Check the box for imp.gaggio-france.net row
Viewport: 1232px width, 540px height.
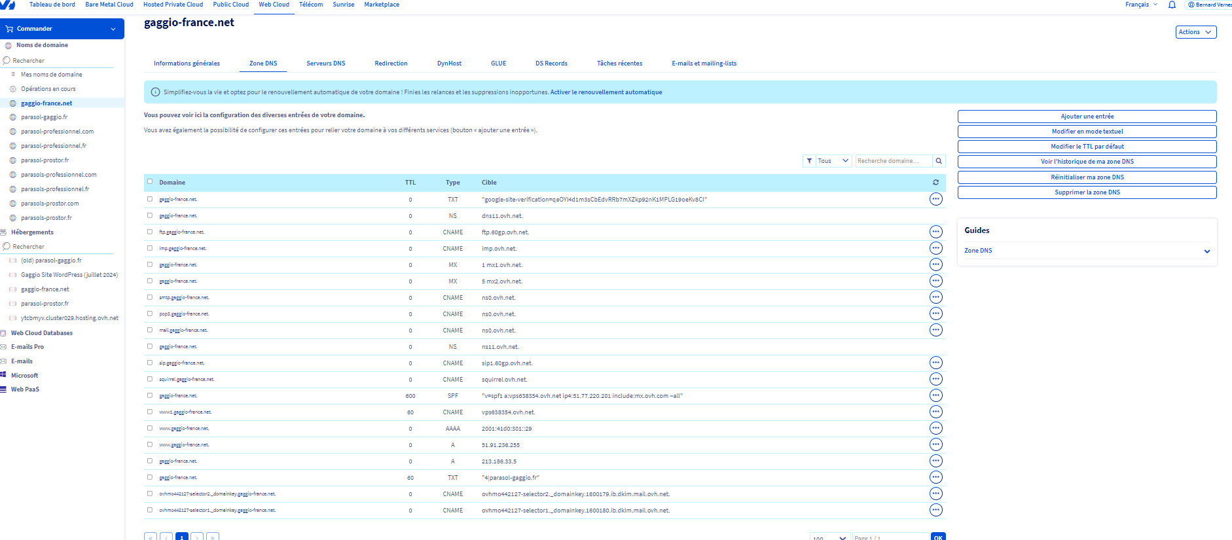click(x=150, y=248)
